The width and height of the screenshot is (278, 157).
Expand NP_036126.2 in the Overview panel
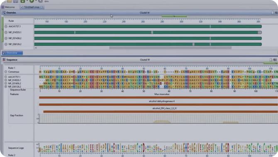tap(6, 44)
